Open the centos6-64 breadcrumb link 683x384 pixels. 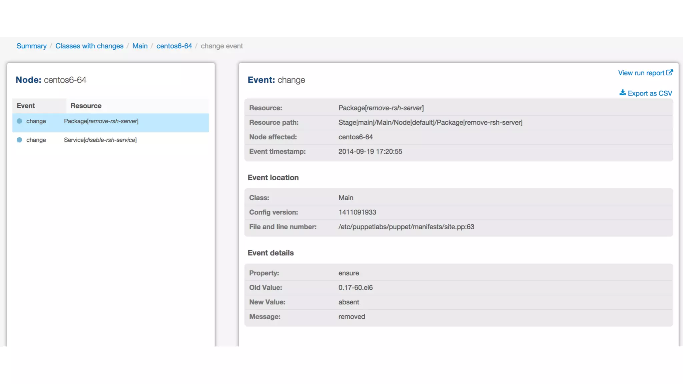point(174,46)
